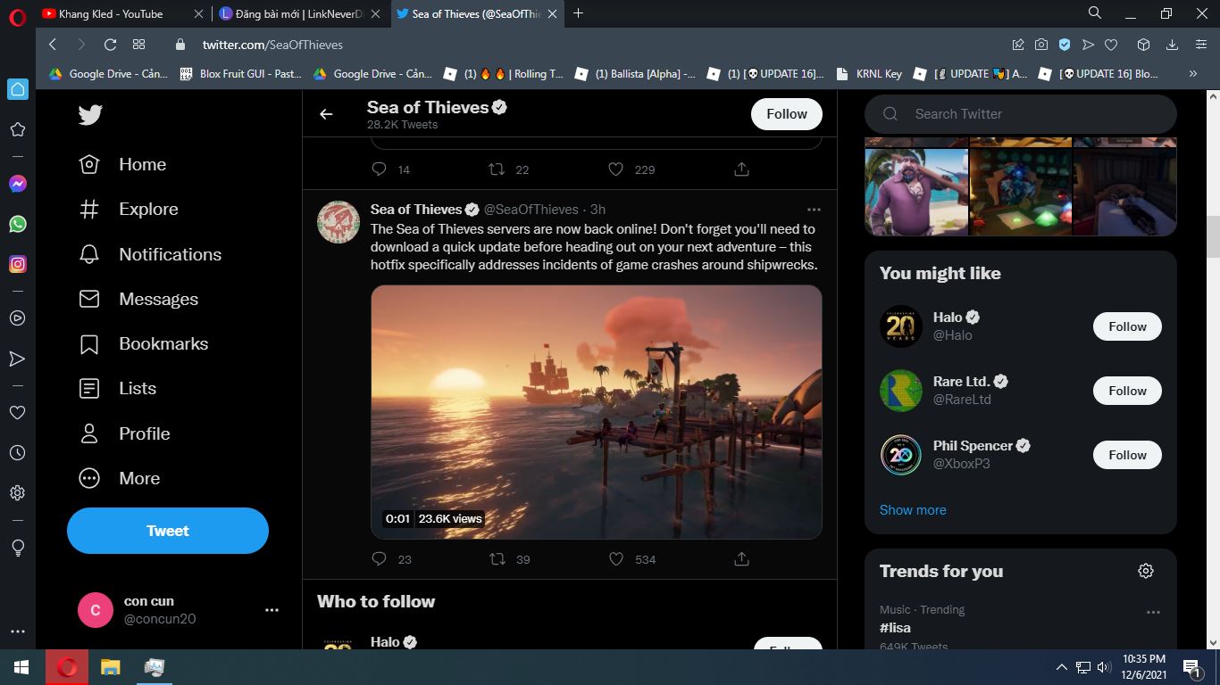Reply to the servers back online tweet
Image resolution: width=1220 pixels, height=685 pixels.
(379, 559)
